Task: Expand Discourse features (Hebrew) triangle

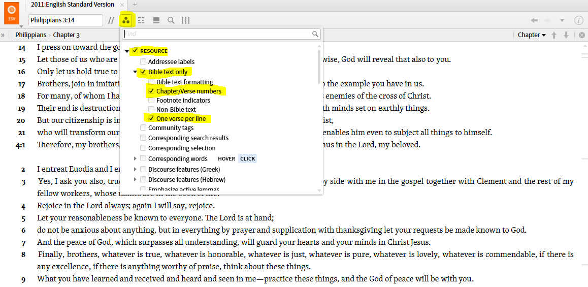Action: (136, 180)
